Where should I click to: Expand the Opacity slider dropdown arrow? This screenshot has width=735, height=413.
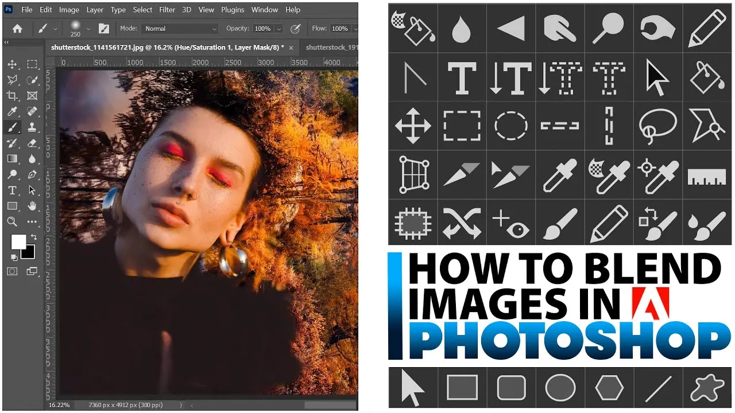coord(279,28)
